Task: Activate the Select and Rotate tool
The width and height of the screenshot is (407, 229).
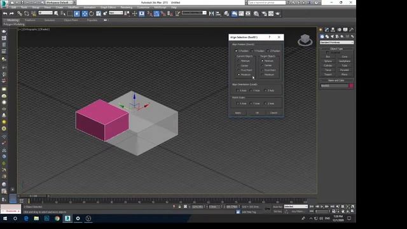Action: coord(92,13)
